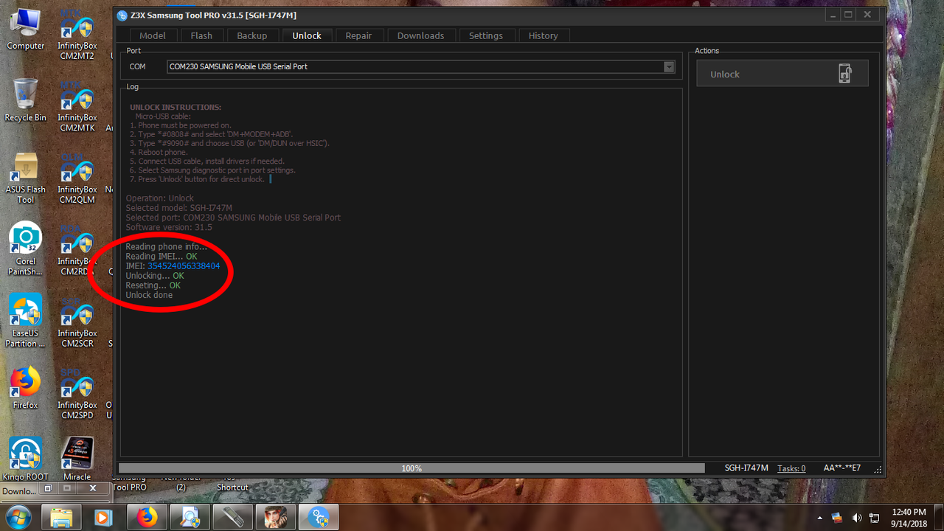The width and height of the screenshot is (944, 531).
Task: Open Windows Explorer from the taskbar
Action: pyautogui.click(x=61, y=517)
